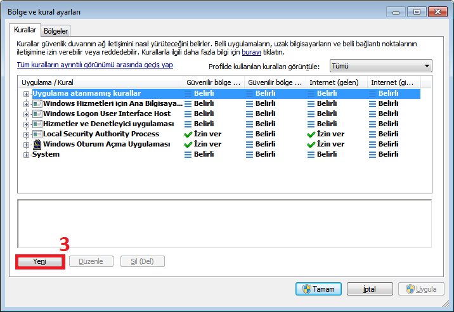454x312 pixels.
Task: Confirm with the 'Tamam' button
Action: tap(318, 289)
